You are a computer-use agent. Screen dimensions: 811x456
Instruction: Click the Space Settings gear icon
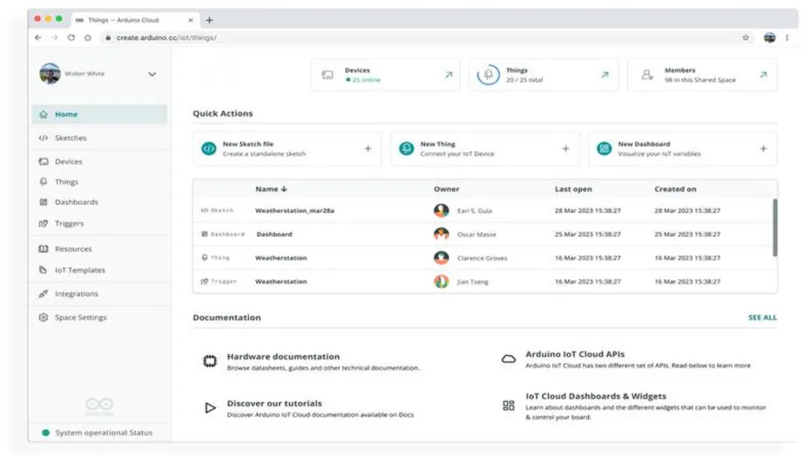(44, 317)
